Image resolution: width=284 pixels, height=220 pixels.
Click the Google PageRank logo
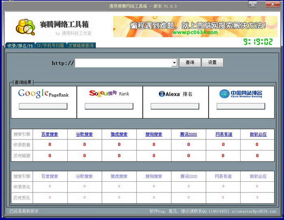click(43, 93)
